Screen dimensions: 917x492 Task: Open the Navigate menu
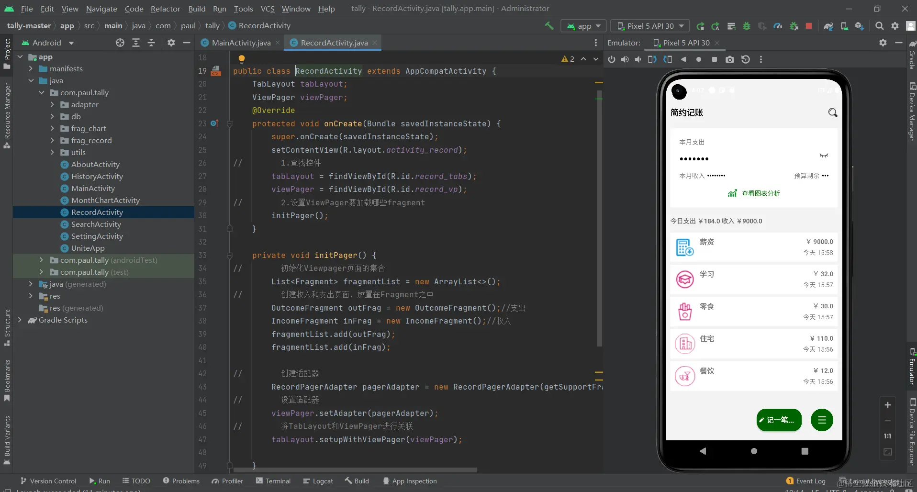tap(101, 9)
